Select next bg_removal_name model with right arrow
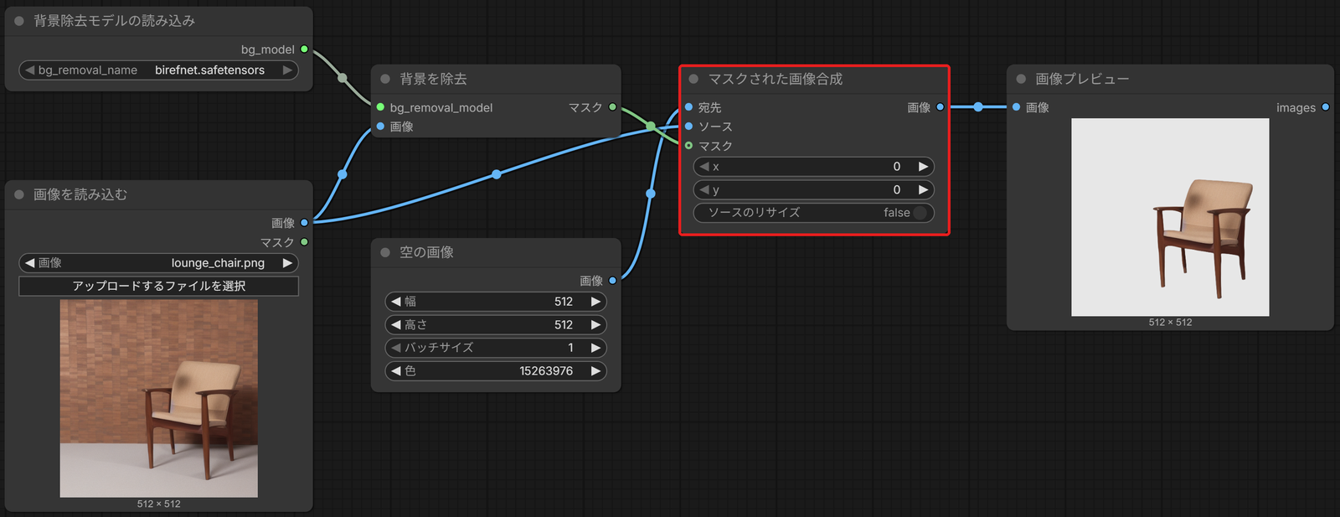1340x517 pixels. [287, 70]
